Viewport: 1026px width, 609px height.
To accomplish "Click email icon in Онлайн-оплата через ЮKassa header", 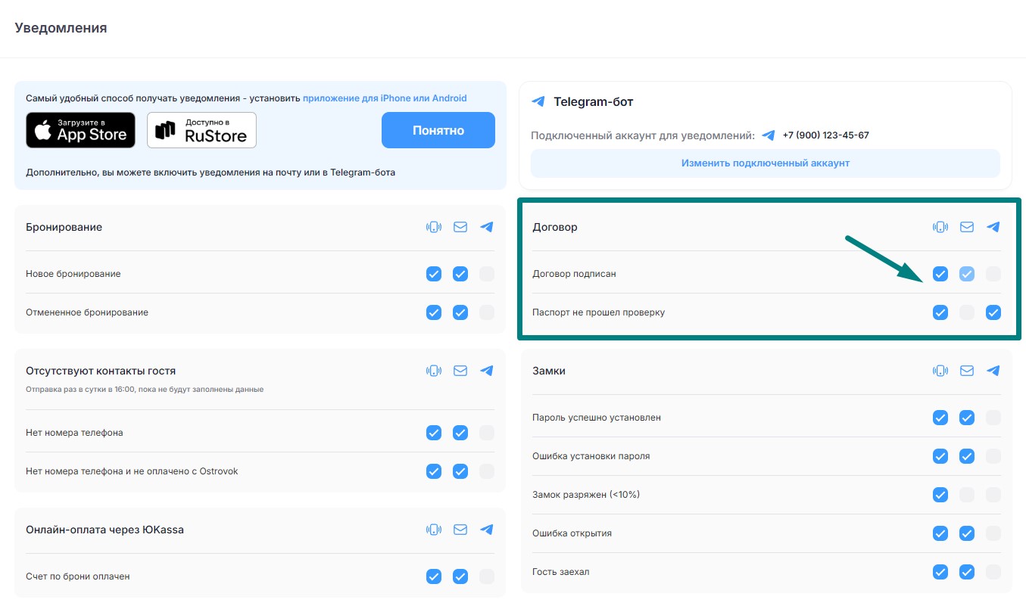I will click(460, 530).
